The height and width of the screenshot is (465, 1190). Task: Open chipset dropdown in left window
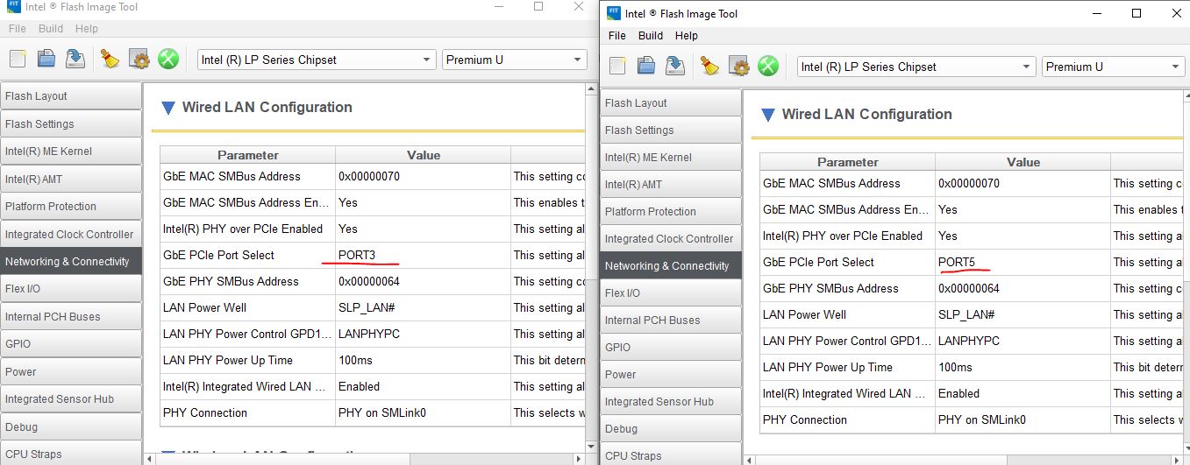tap(317, 60)
